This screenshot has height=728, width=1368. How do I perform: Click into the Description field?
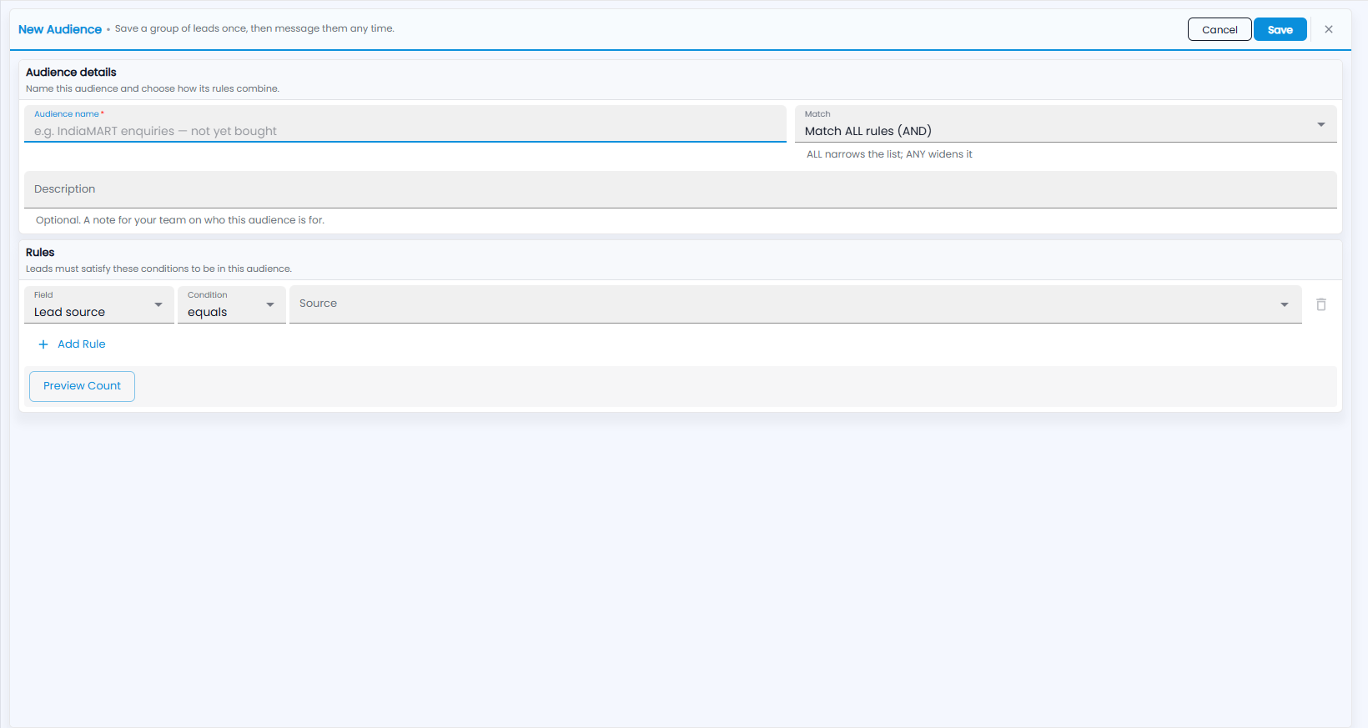pos(681,189)
